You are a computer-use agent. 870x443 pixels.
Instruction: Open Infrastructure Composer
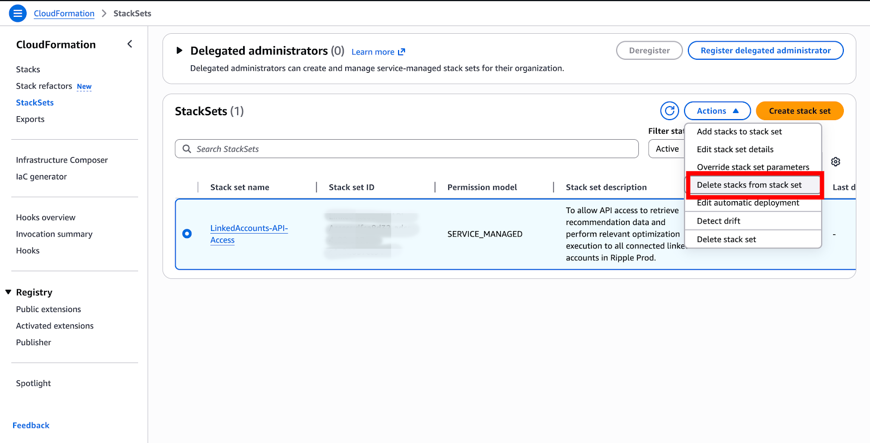[62, 160]
